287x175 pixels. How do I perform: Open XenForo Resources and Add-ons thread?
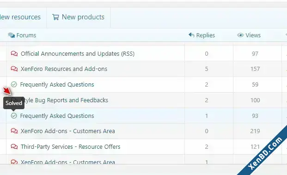pos(64,69)
